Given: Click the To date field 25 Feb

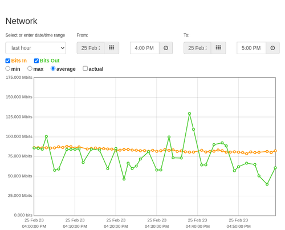Looking at the screenshot, I should tap(197, 48).
